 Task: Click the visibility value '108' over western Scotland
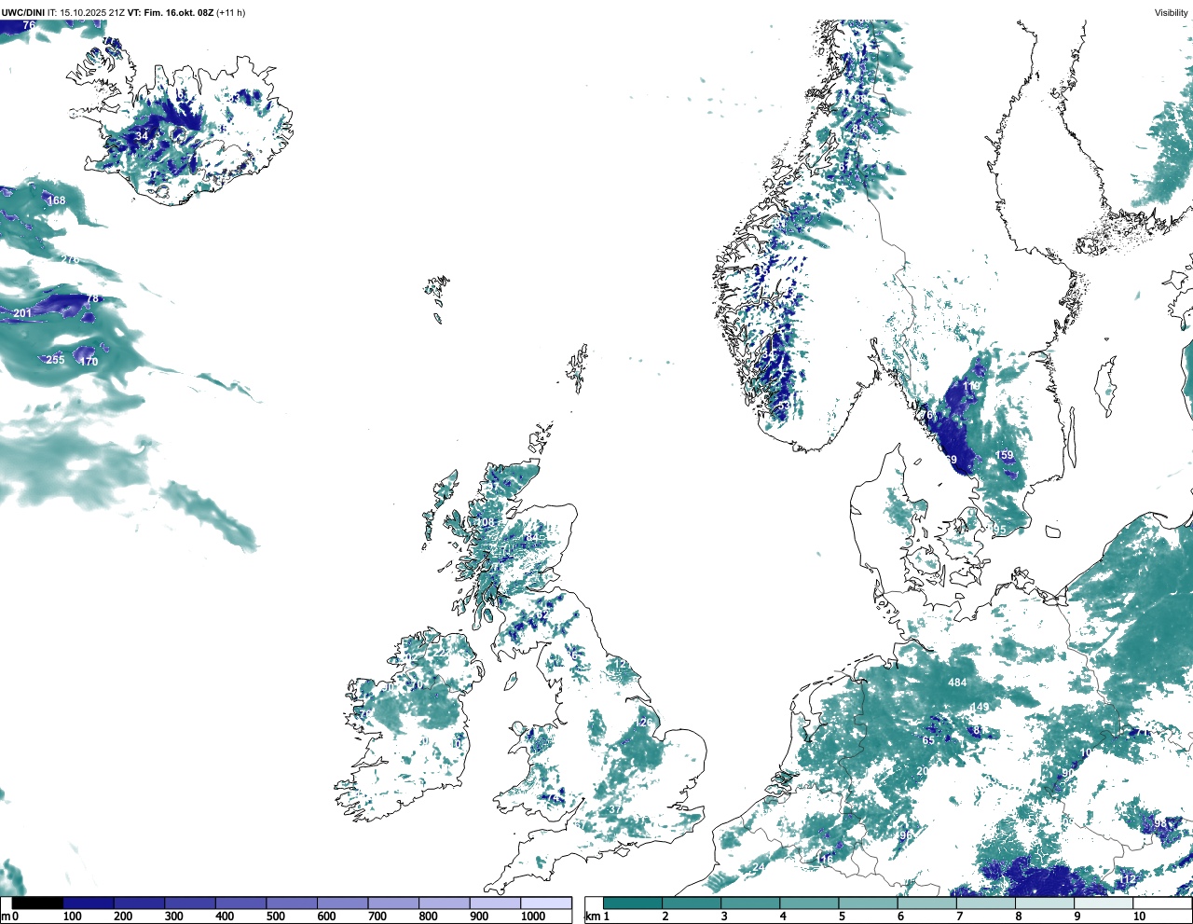486,522
